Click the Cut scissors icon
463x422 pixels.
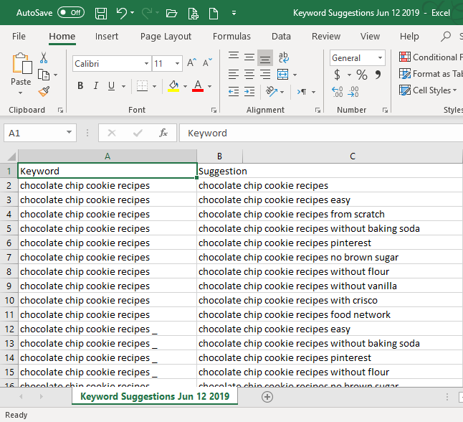tap(44, 58)
